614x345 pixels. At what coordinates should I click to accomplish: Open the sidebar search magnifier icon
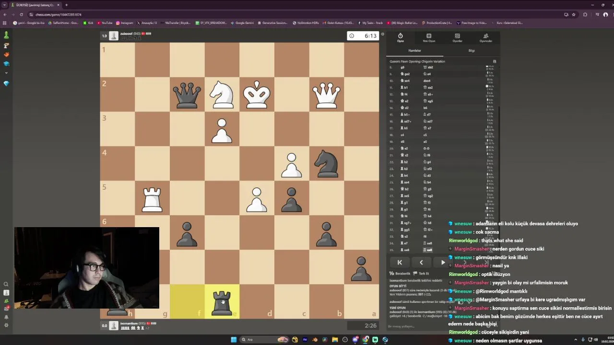tap(6, 284)
